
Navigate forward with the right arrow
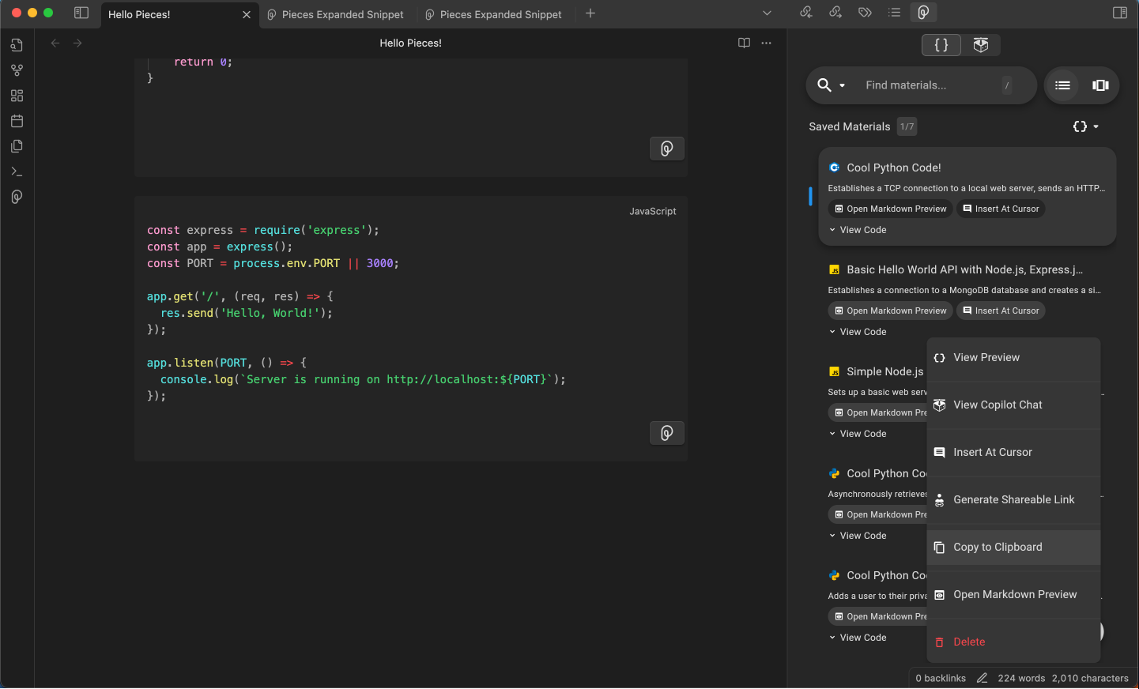[x=77, y=43]
